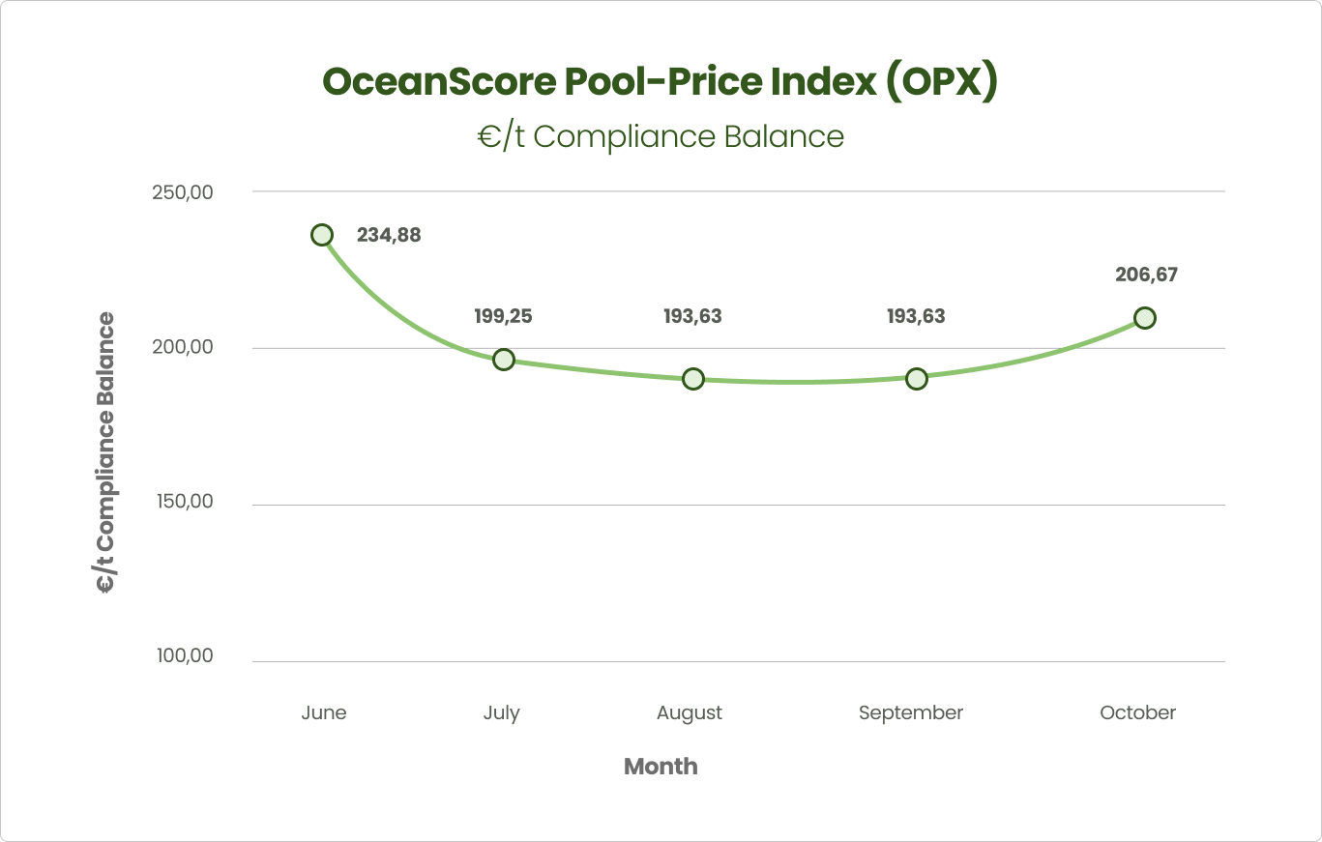
Task: Click the vertical axis title text
Action: (104, 452)
